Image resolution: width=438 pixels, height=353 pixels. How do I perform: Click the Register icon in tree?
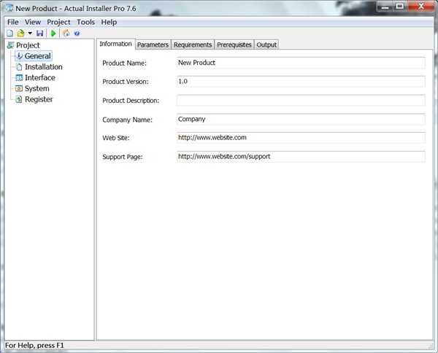[19, 99]
